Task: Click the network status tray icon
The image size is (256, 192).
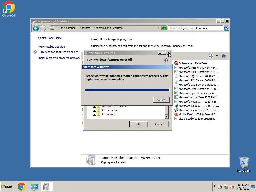Action: [226, 186]
